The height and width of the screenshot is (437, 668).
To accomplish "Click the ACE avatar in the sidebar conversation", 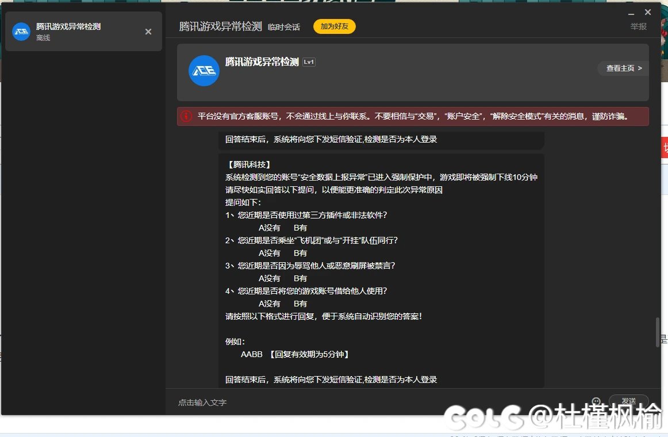I will coord(21,32).
